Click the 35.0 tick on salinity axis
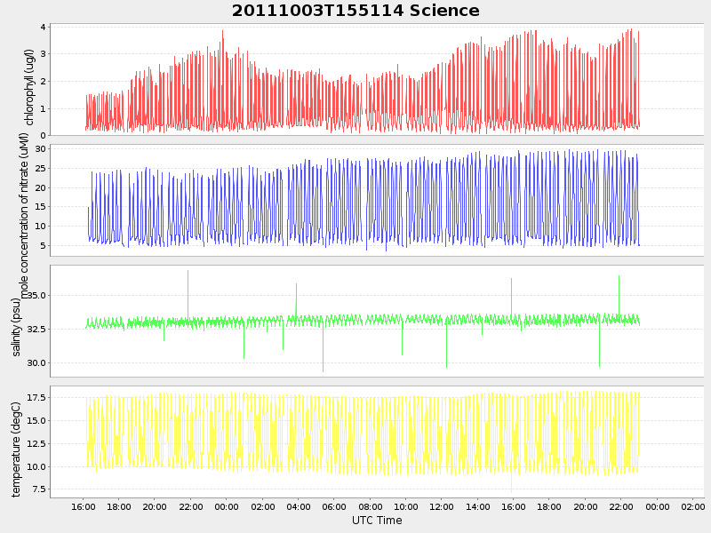Screen dimensions: 711x533 [x=34, y=296]
